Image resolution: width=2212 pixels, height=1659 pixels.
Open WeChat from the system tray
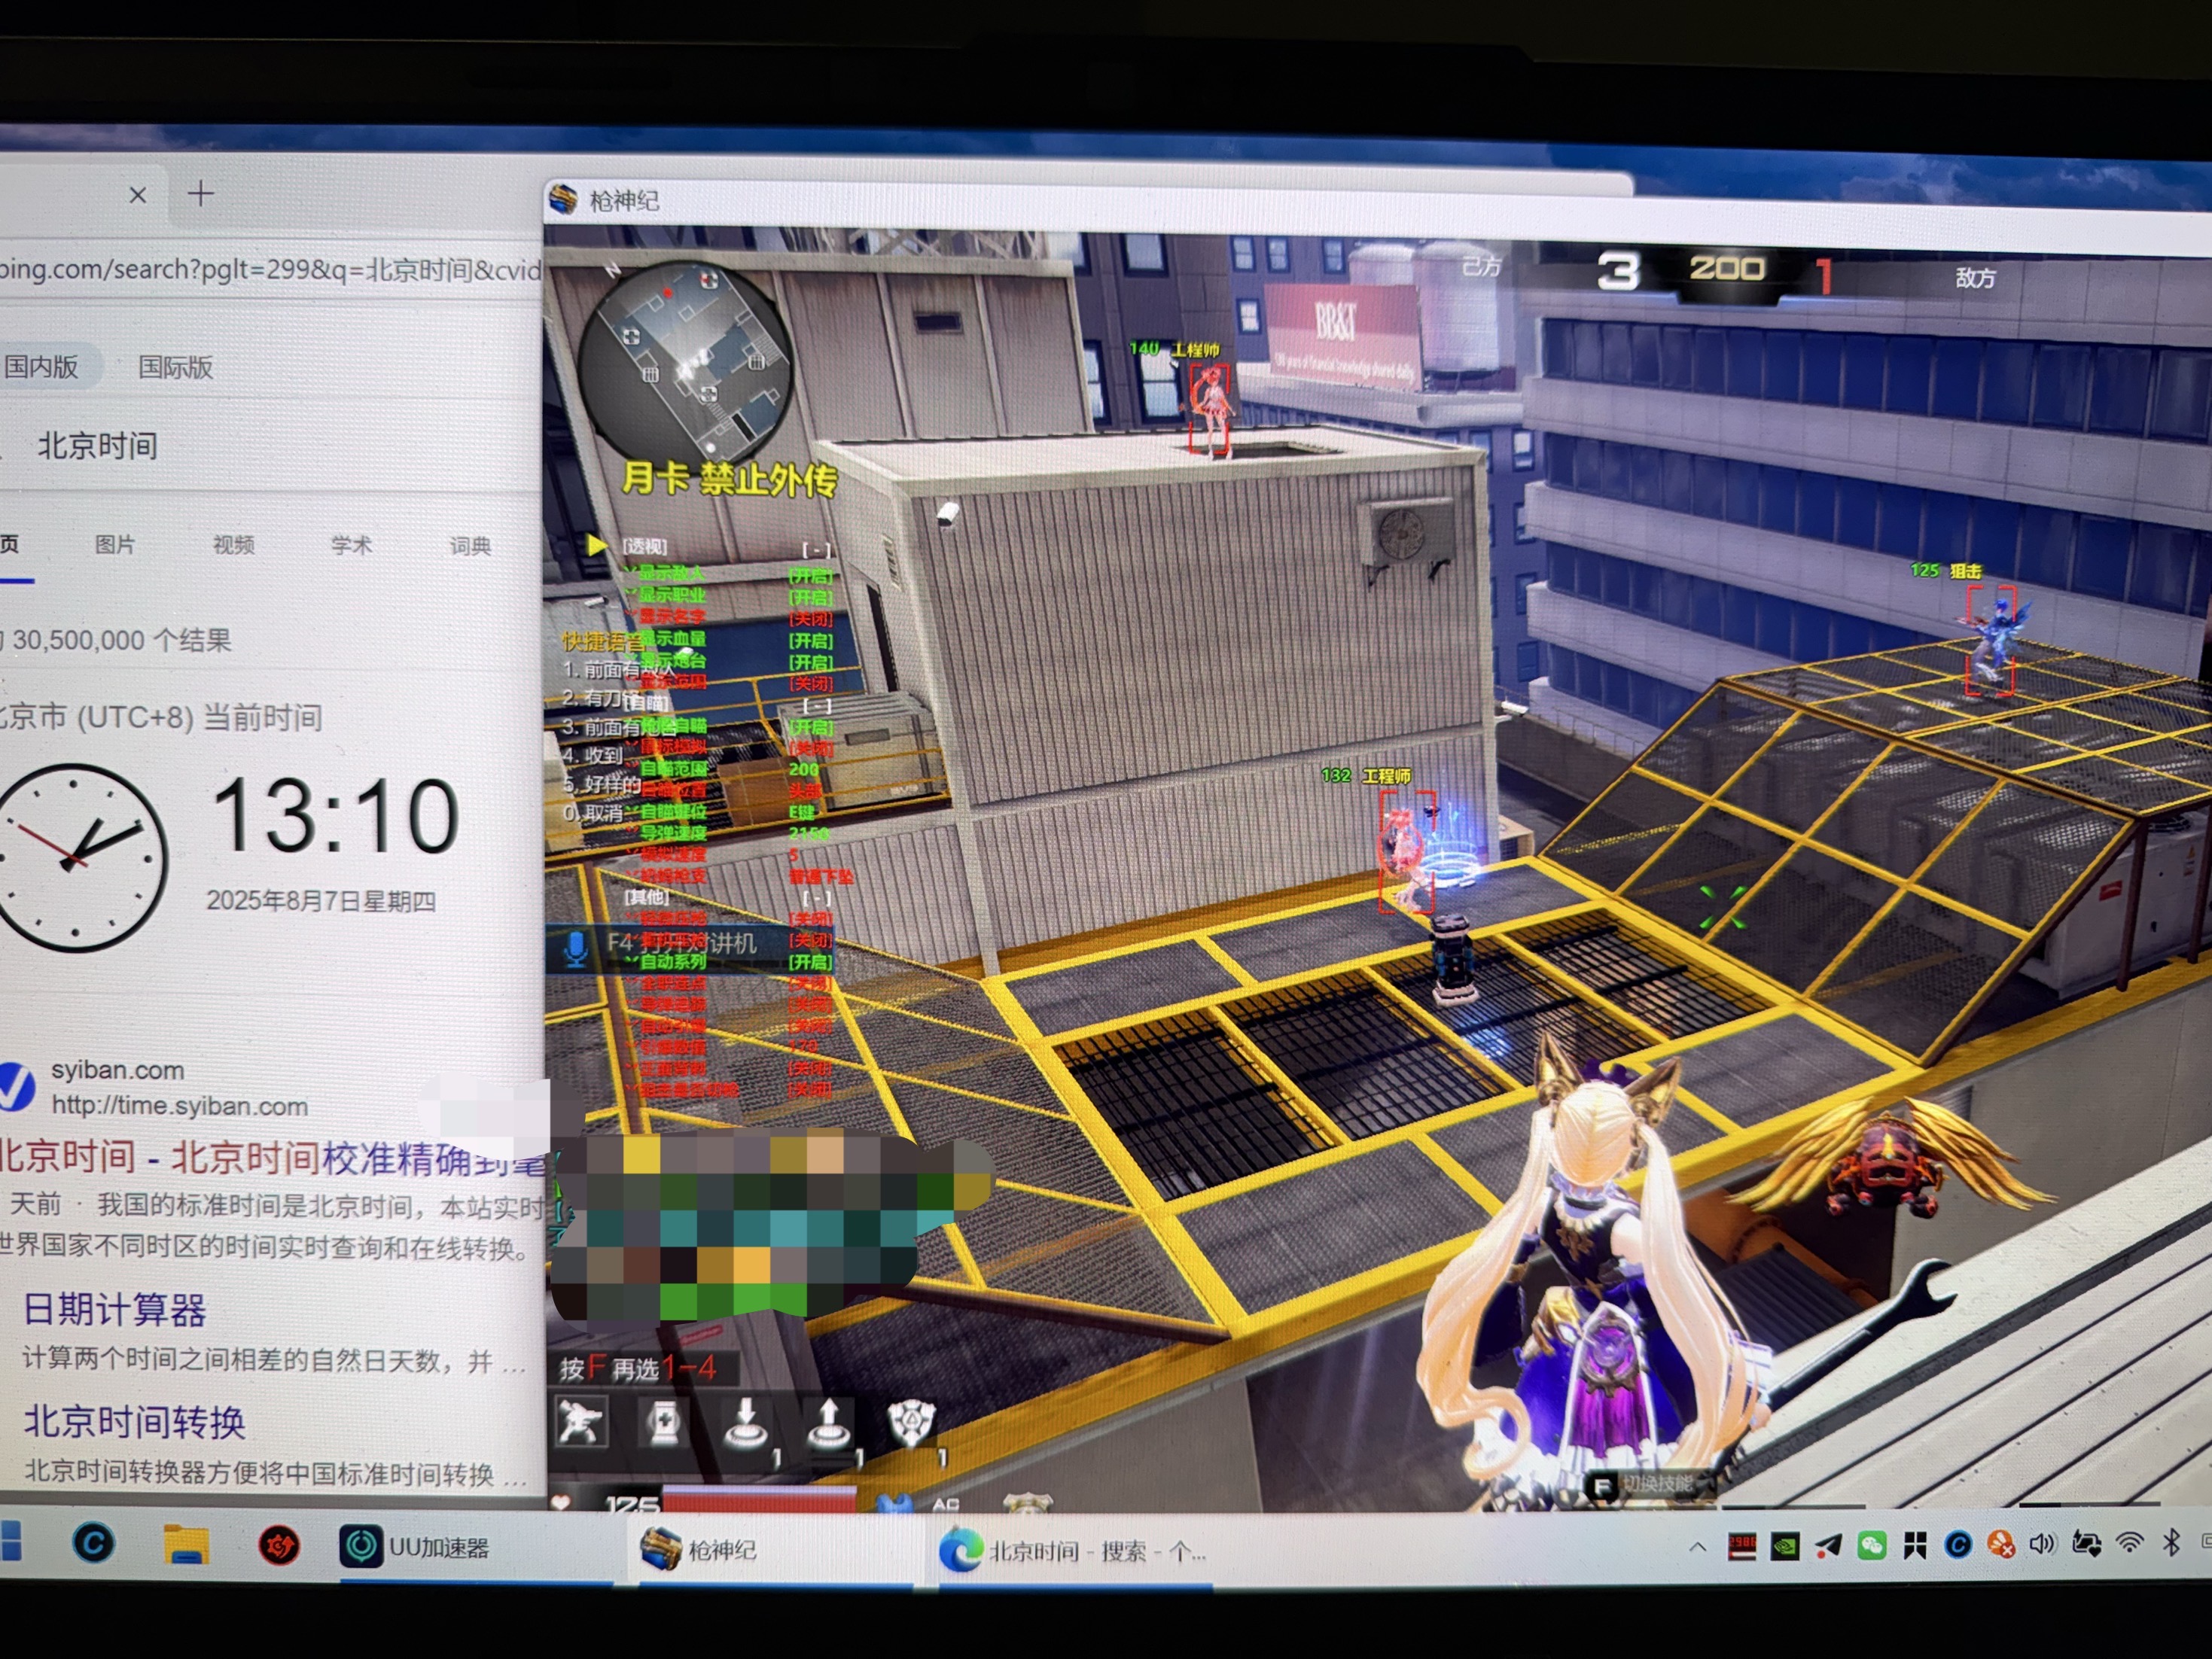pyautogui.click(x=1872, y=1546)
